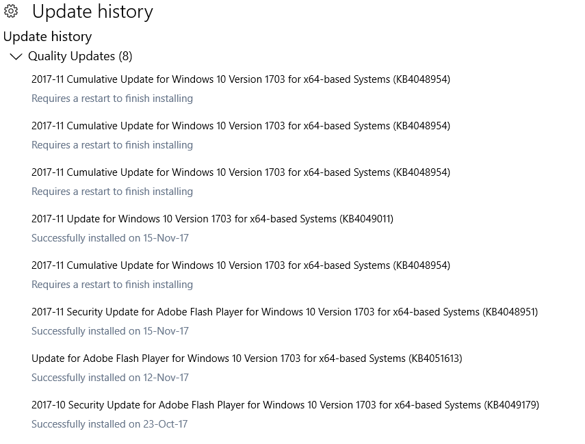
Task: Click the third KB4048954 cumulative update entry
Action: (x=241, y=172)
